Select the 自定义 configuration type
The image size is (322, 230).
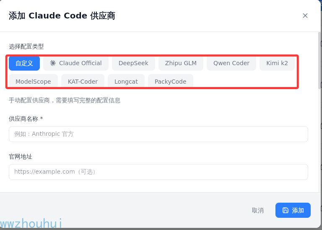coord(24,63)
